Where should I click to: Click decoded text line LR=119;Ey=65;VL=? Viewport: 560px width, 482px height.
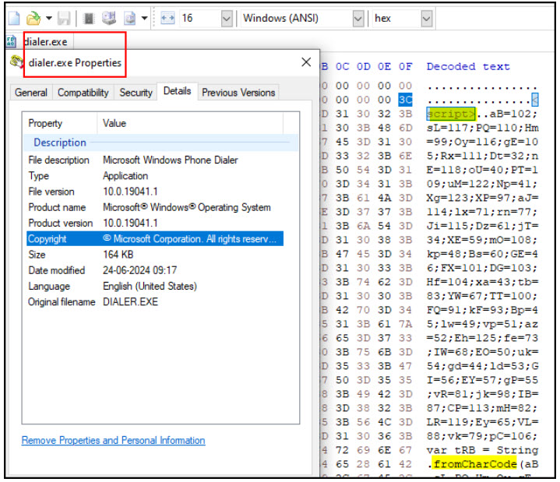(x=482, y=422)
